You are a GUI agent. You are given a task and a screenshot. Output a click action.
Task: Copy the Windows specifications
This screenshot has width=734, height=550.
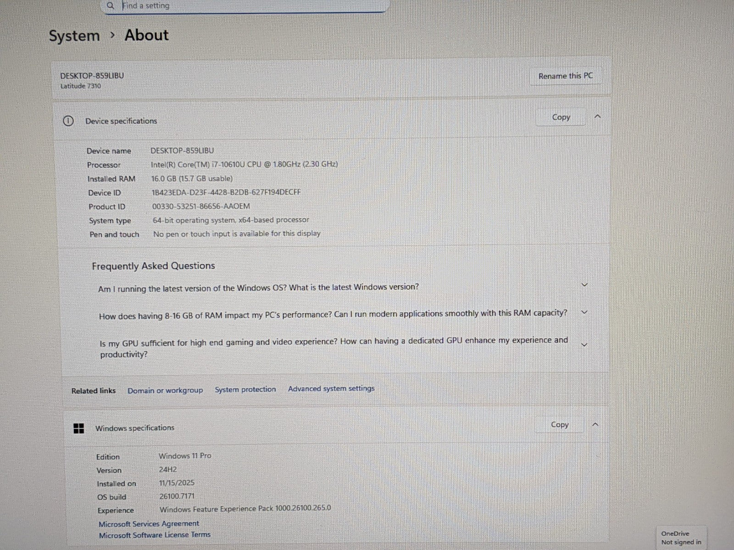[x=560, y=425]
